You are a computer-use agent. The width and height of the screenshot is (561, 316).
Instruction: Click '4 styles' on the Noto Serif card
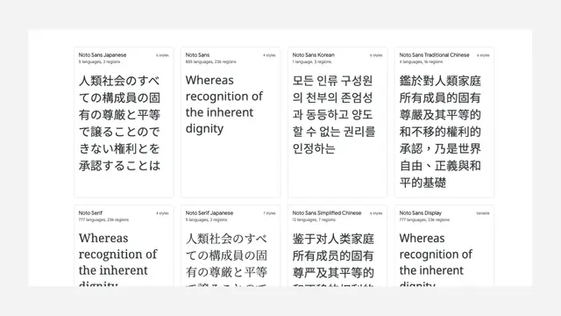[x=162, y=213]
